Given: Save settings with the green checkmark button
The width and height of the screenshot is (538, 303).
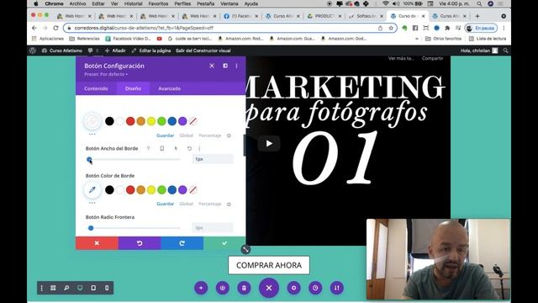Looking at the screenshot, I should (x=224, y=243).
